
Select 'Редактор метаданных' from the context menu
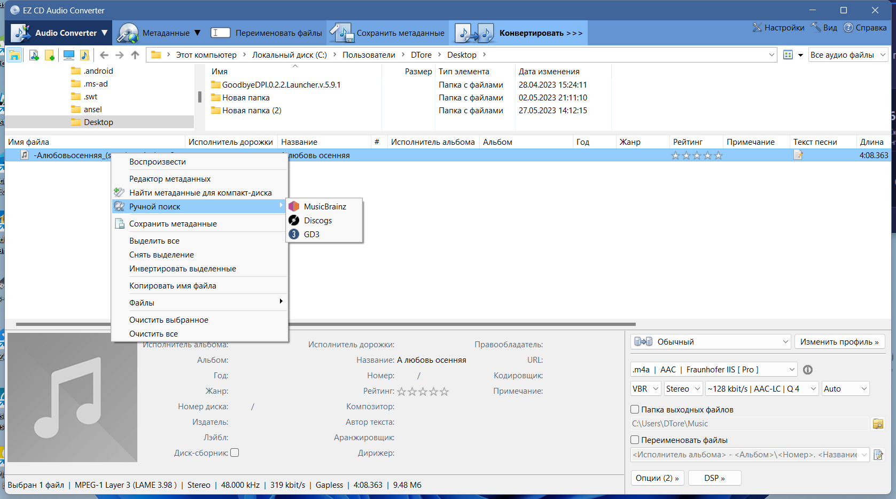point(170,179)
